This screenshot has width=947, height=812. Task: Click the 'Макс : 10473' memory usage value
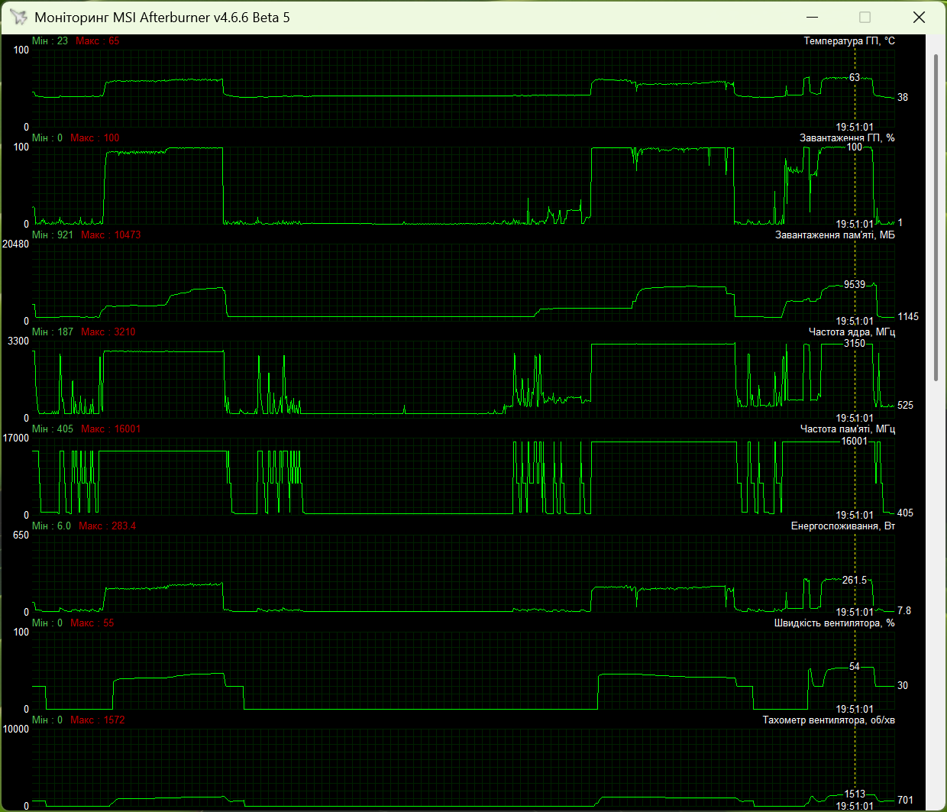111,235
